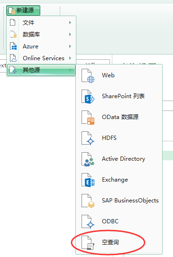The width and height of the screenshot is (173, 257).
Task: Expand the Online Services submenu arrow
Action: [70, 58]
